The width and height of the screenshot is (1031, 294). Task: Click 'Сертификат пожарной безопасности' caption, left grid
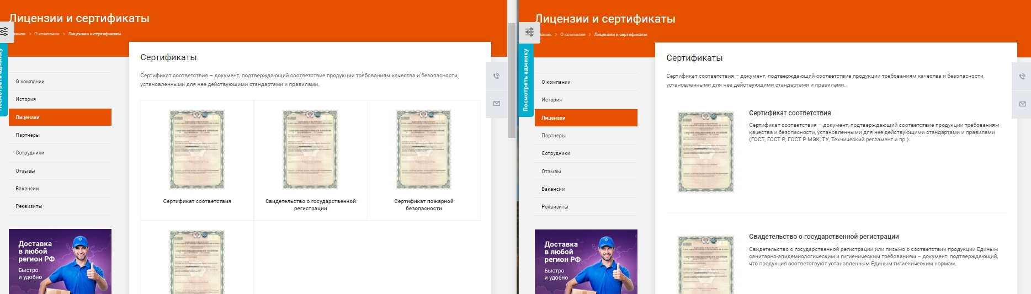(x=424, y=205)
